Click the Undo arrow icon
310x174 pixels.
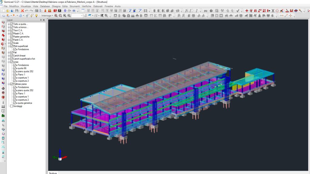tap(27, 11)
